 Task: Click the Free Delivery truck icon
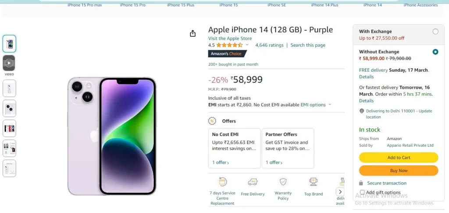[x=253, y=182]
